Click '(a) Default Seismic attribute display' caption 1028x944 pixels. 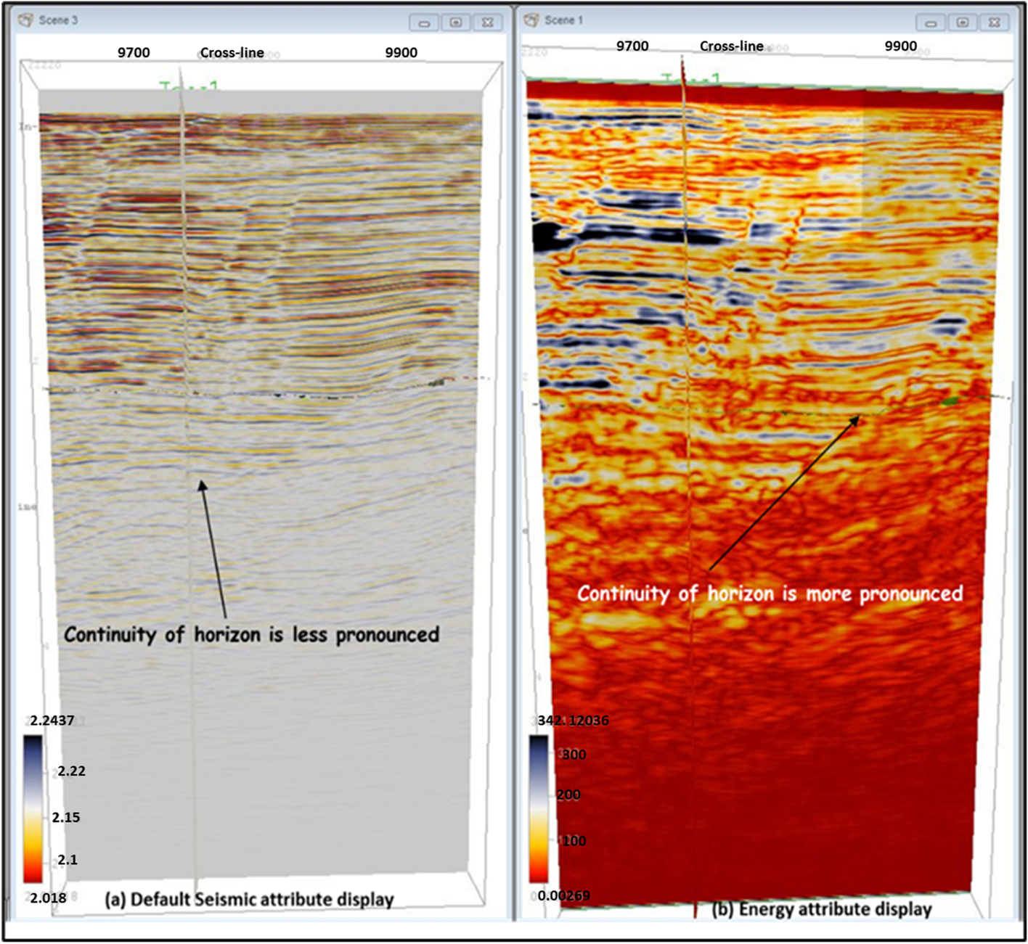pos(249,900)
